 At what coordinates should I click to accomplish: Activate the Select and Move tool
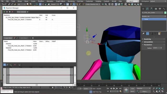(40, 4)
